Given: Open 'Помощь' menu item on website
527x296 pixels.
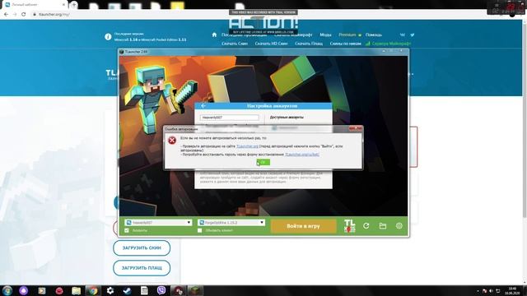Looking at the screenshot, I should click(373, 35).
